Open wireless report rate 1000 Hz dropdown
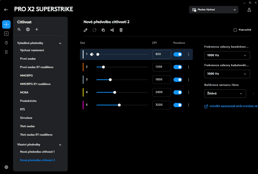This screenshot has width=258, height=174. (x=227, y=55)
